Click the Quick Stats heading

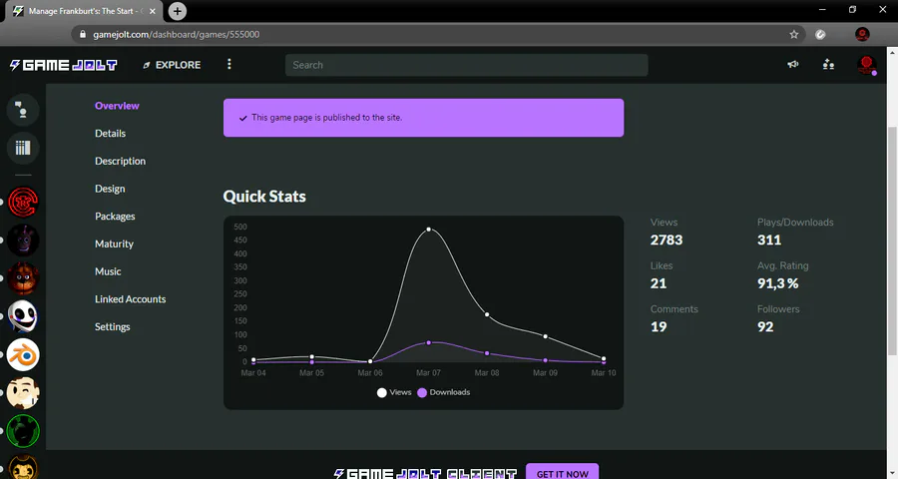tap(264, 197)
